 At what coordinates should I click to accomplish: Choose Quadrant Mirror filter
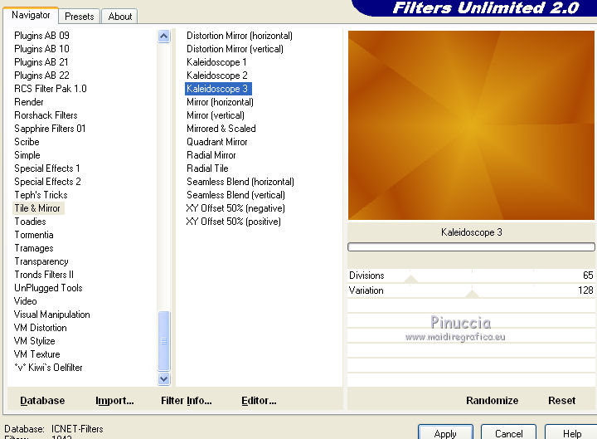(217, 142)
